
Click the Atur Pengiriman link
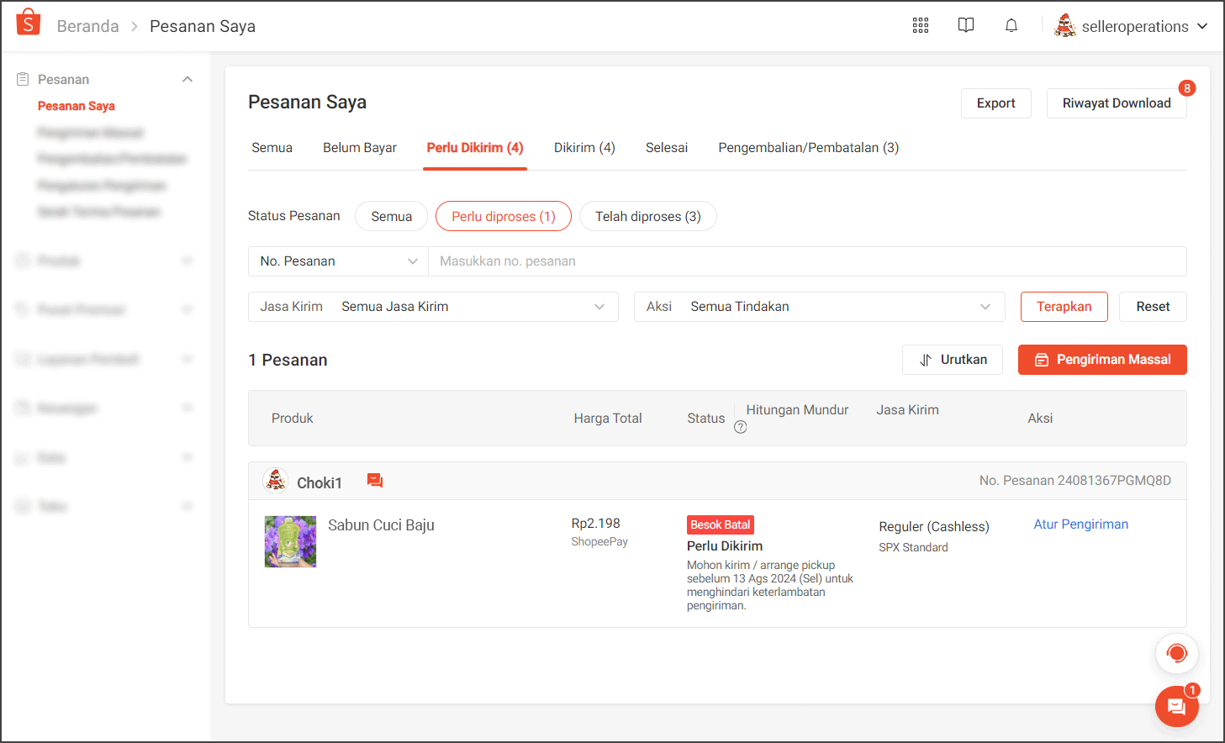1081,524
